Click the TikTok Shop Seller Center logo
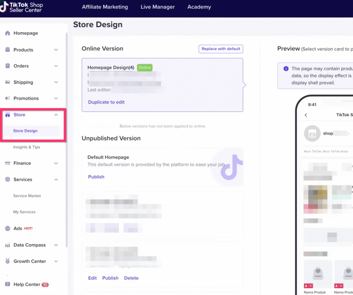353x295 pixels. coord(22,7)
